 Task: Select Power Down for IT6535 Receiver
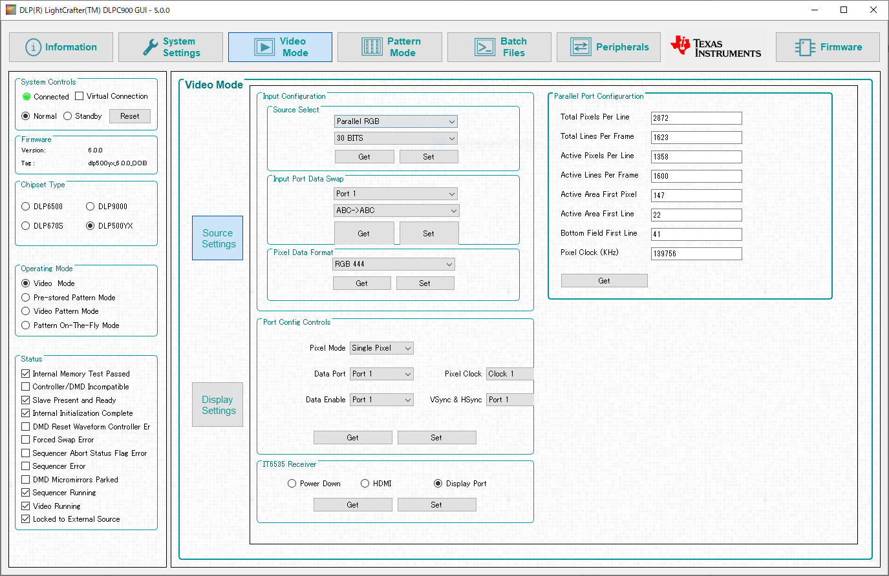[x=292, y=484]
